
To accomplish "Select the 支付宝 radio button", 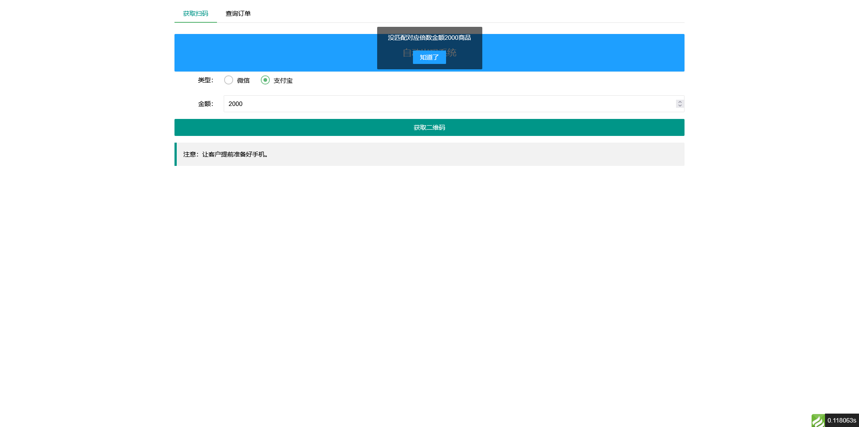I will tap(265, 80).
